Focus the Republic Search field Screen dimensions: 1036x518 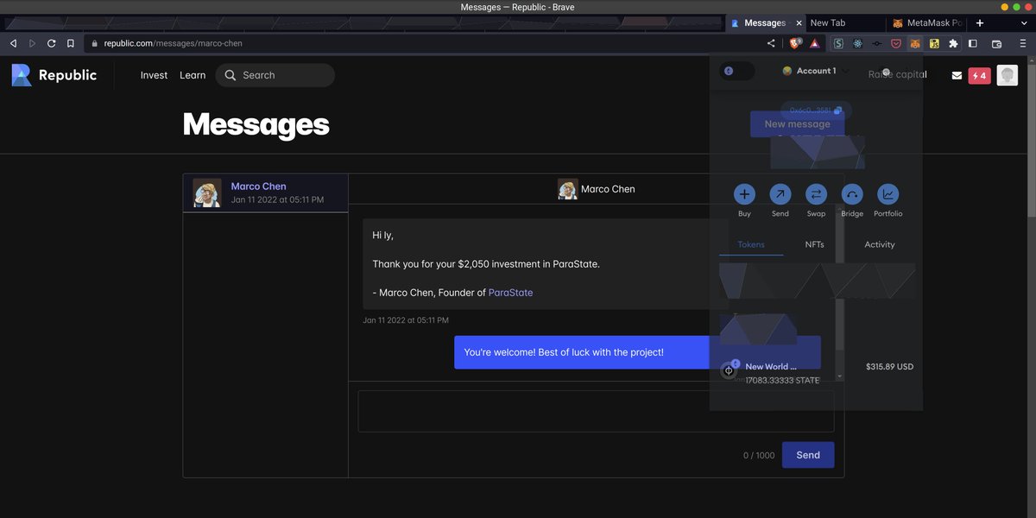275,75
